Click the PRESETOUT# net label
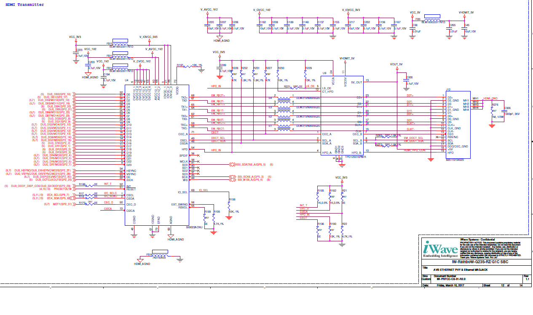The width and height of the screenshot is (533, 315). coord(64,189)
